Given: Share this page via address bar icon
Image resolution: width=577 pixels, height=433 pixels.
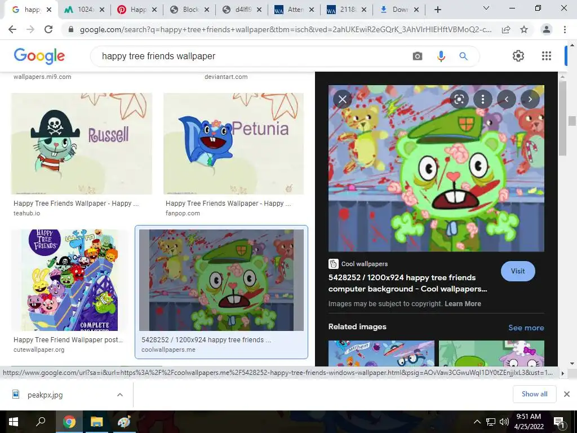Looking at the screenshot, I should pos(506,29).
